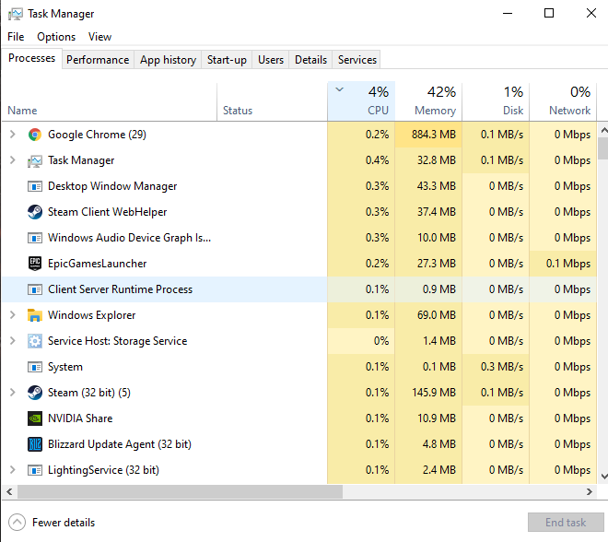Click the NVIDIA Share icon
608x542 pixels.
tap(35, 418)
